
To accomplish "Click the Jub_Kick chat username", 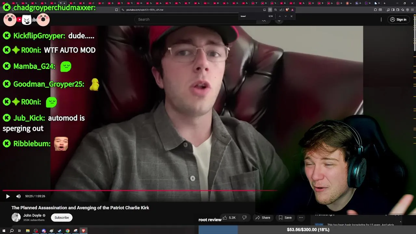I will [x=29, y=118].
